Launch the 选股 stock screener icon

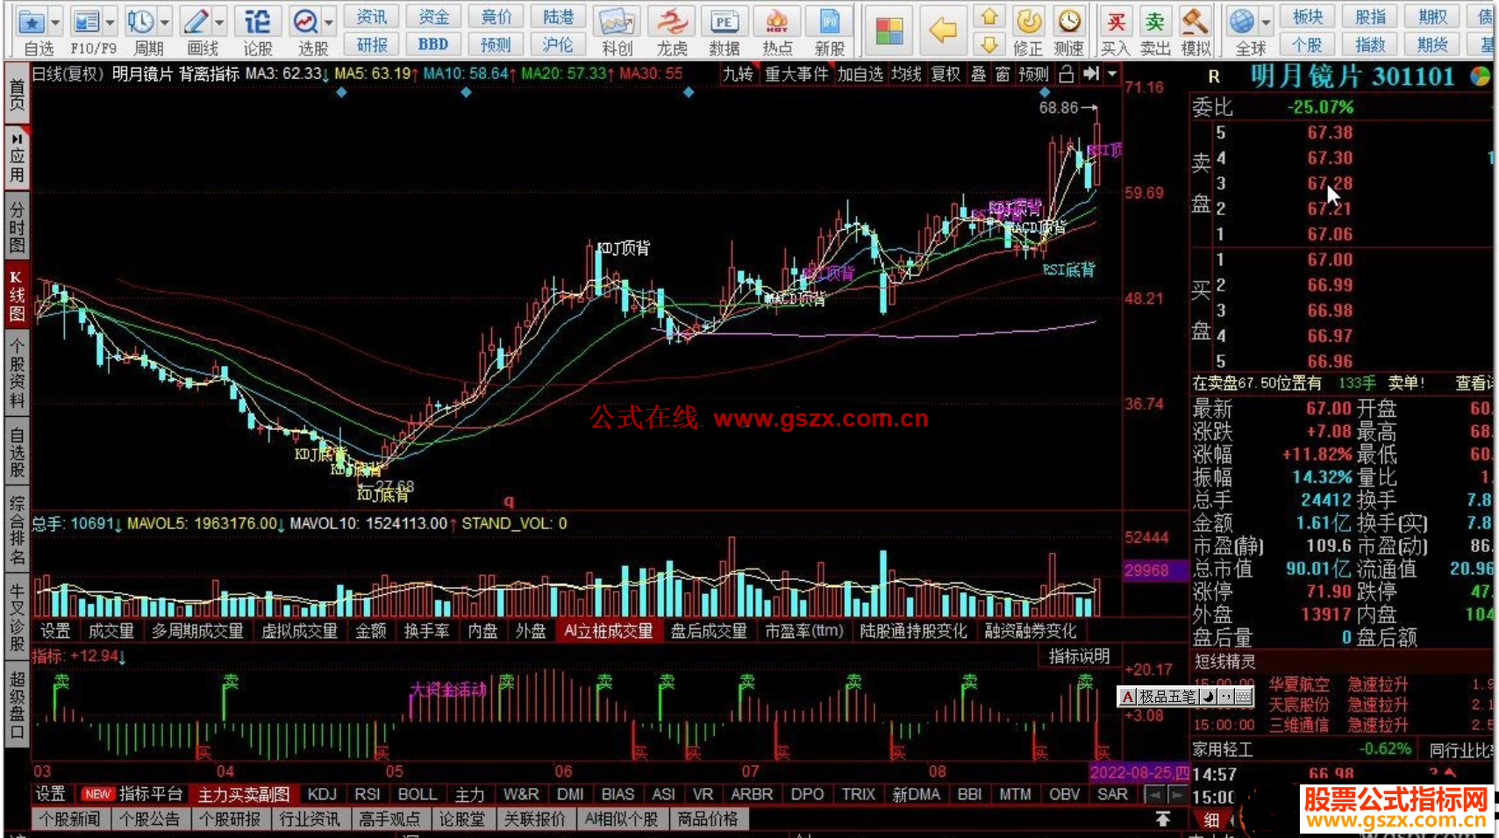[x=306, y=22]
